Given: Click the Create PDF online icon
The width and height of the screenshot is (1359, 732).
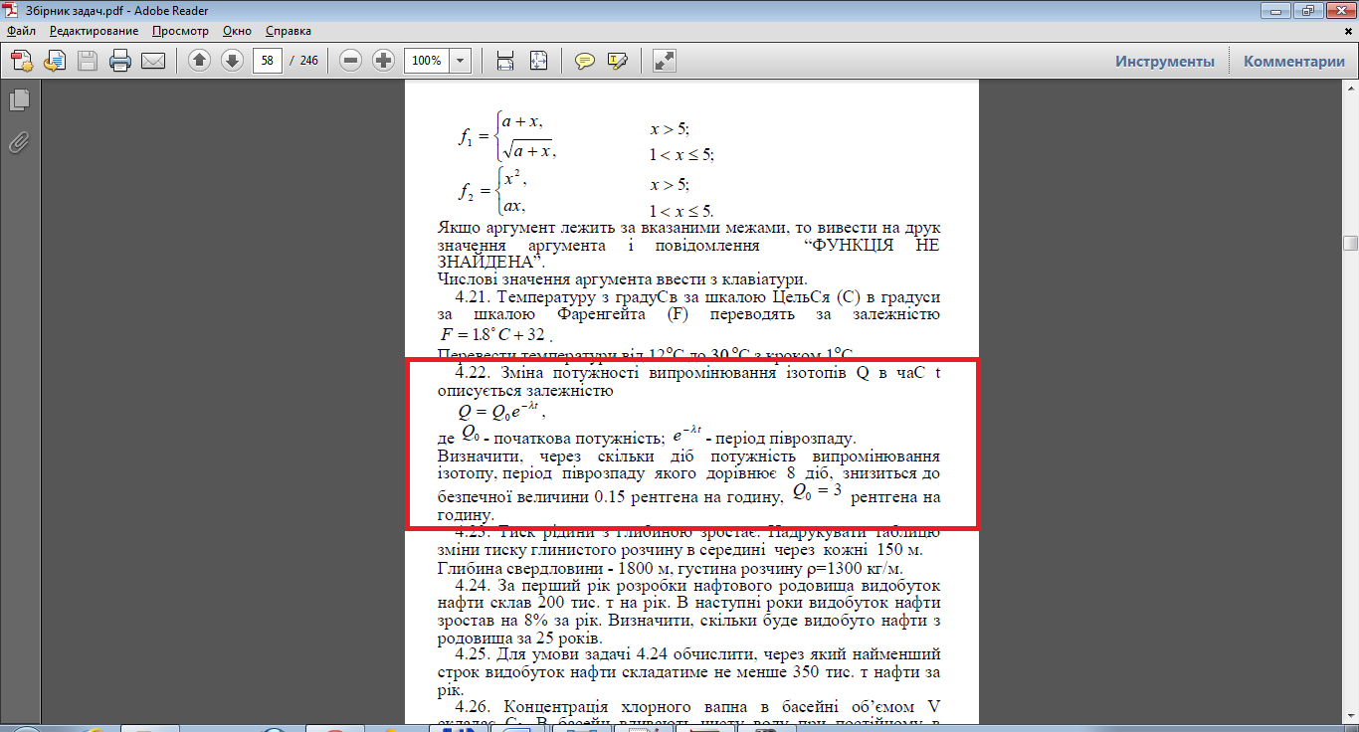Looking at the screenshot, I should click(22, 61).
